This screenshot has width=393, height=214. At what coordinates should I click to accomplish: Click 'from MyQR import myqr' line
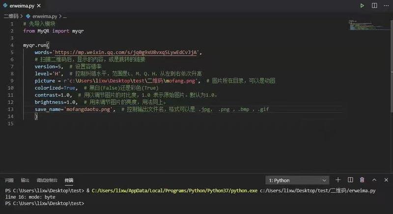click(54, 31)
